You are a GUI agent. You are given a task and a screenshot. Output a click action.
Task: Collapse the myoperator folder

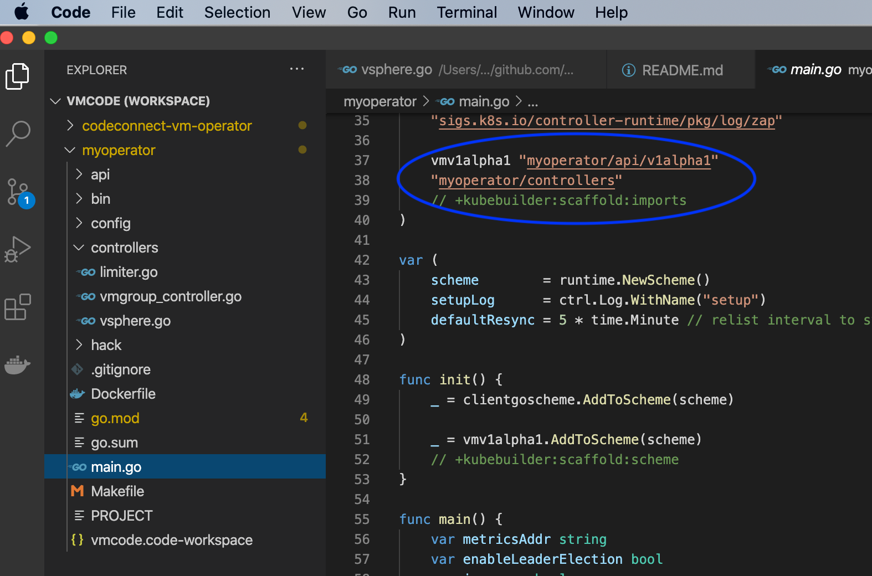click(x=70, y=150)
